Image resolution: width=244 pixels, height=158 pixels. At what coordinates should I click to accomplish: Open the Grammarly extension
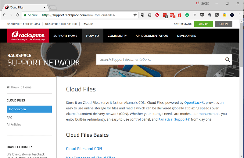pos(187,15)
